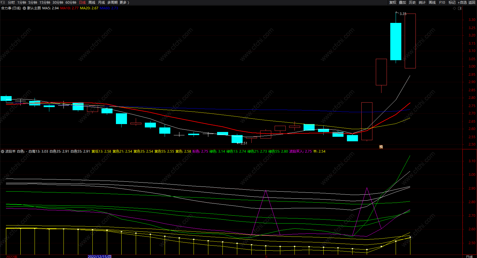Image resolution: width=477 pixels, height=258 pixels.
Task: Click the diamond icon above the price axis
Action: click(x=455, y=8)
